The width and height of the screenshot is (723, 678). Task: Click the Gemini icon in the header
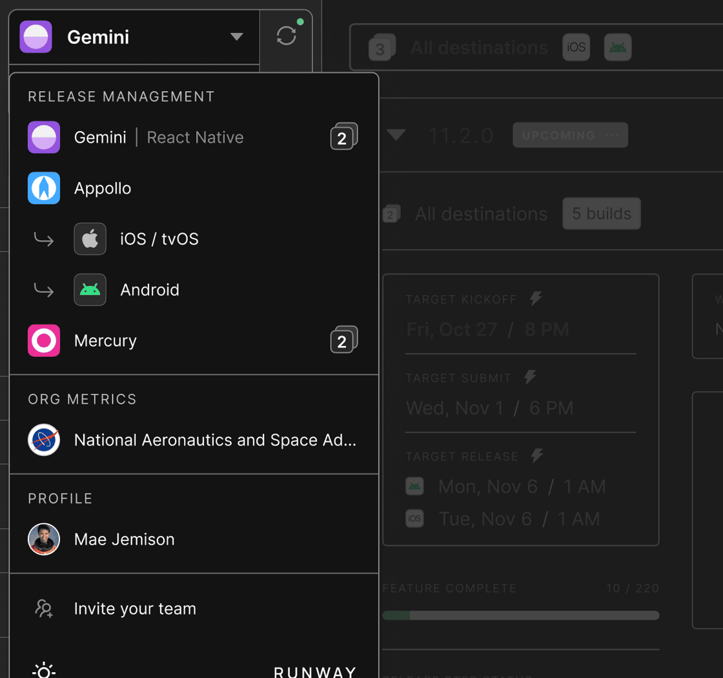click(x=36, y=37)
